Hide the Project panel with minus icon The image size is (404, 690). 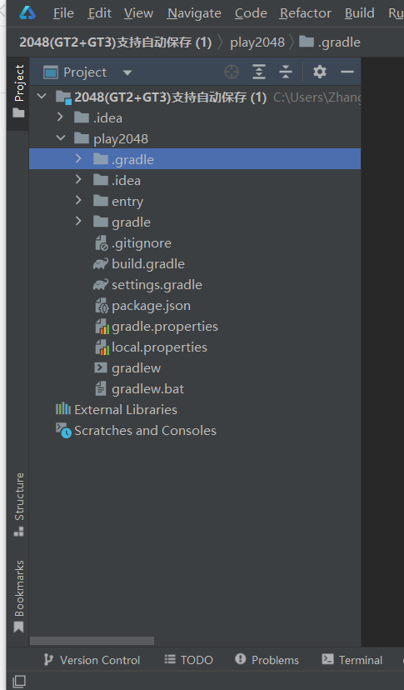(347, 72)
